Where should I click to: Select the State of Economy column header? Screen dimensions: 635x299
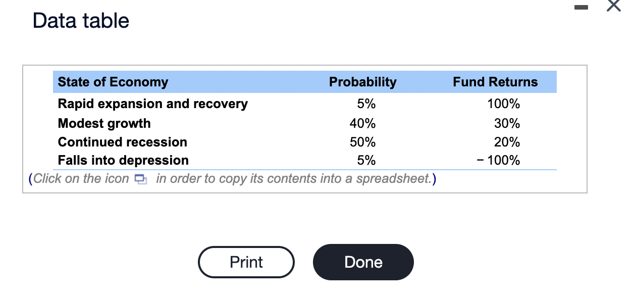pyautogui.click(x=112, y=82)
